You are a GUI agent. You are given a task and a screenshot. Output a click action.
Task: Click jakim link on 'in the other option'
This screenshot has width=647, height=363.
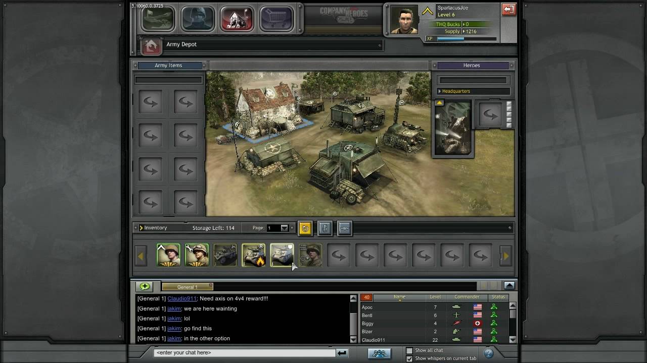pyautogui.click(x=174, y=338)
